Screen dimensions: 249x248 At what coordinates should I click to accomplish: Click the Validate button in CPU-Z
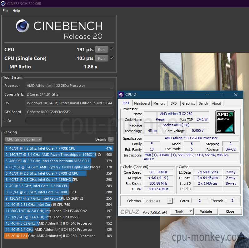tap(206, 211)
